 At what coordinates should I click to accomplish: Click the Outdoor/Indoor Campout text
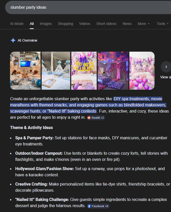tap(39, 153)
